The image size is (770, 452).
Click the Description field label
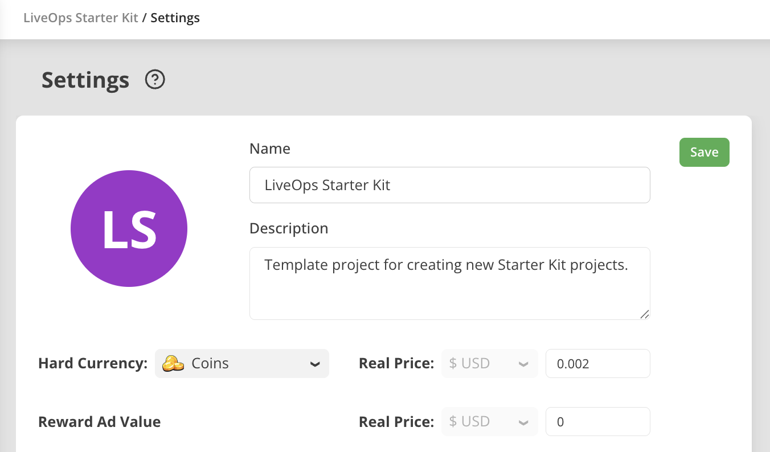(x=289, y=228)
